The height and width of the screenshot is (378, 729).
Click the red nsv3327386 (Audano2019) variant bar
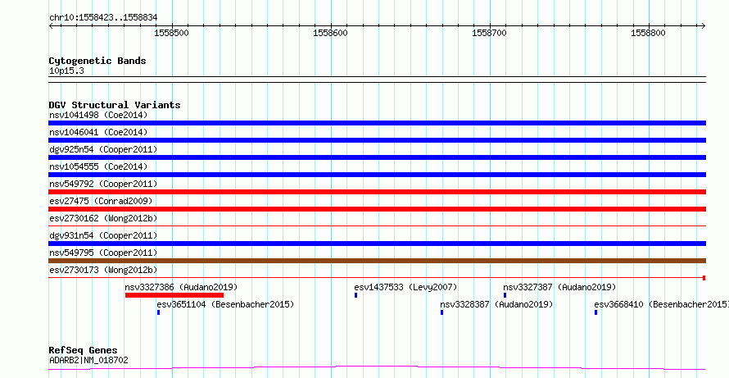pos(174,295)
